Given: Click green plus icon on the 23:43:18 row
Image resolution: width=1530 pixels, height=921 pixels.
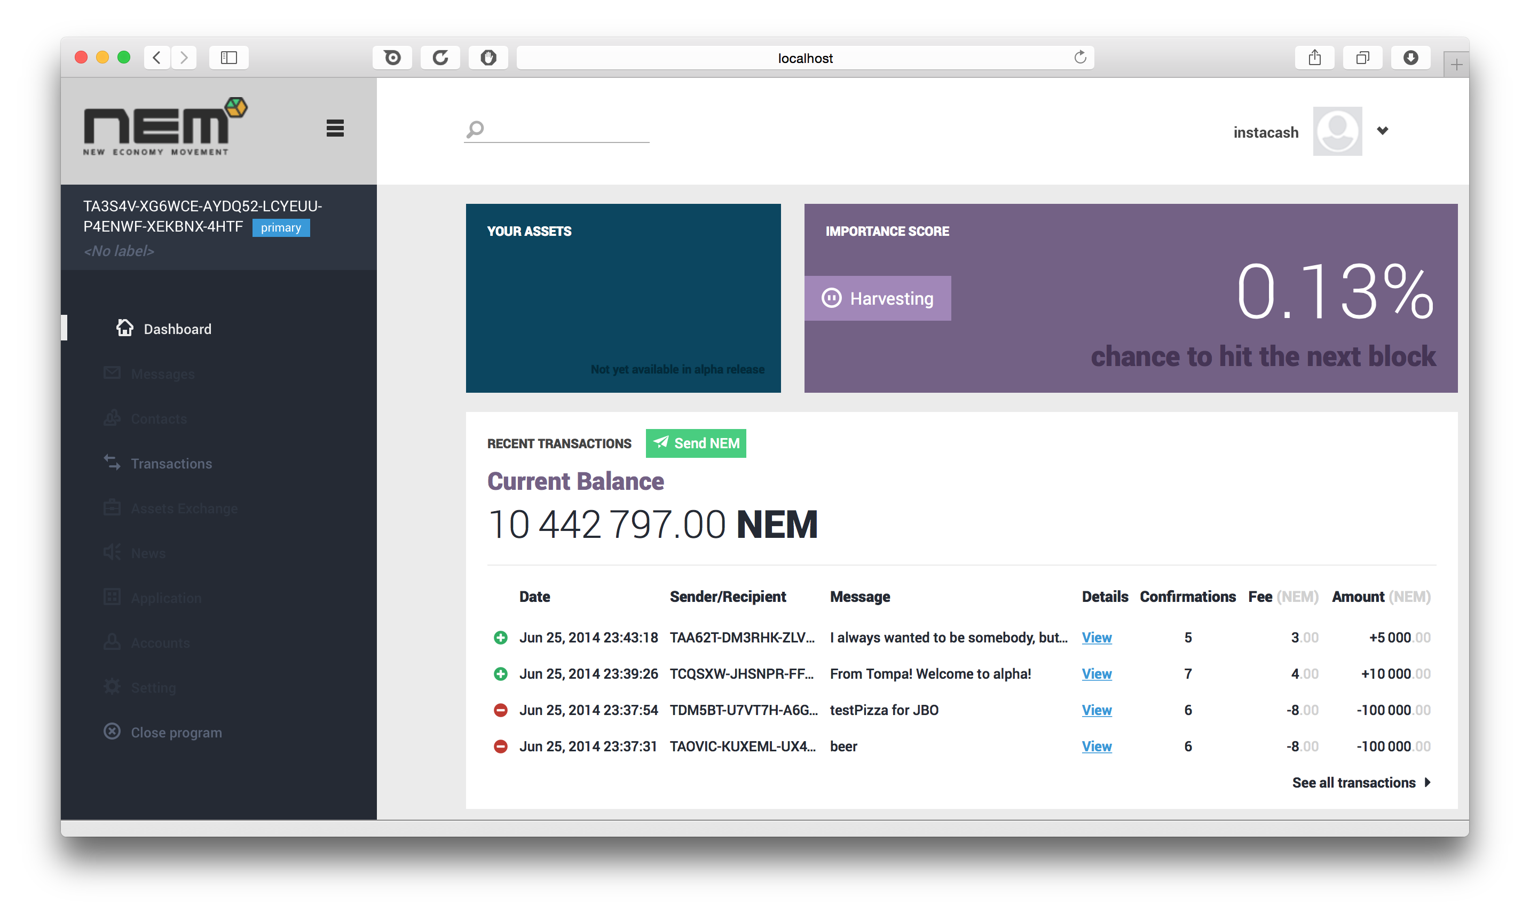Looking at the screenshot, I should [x=500, y=637].
